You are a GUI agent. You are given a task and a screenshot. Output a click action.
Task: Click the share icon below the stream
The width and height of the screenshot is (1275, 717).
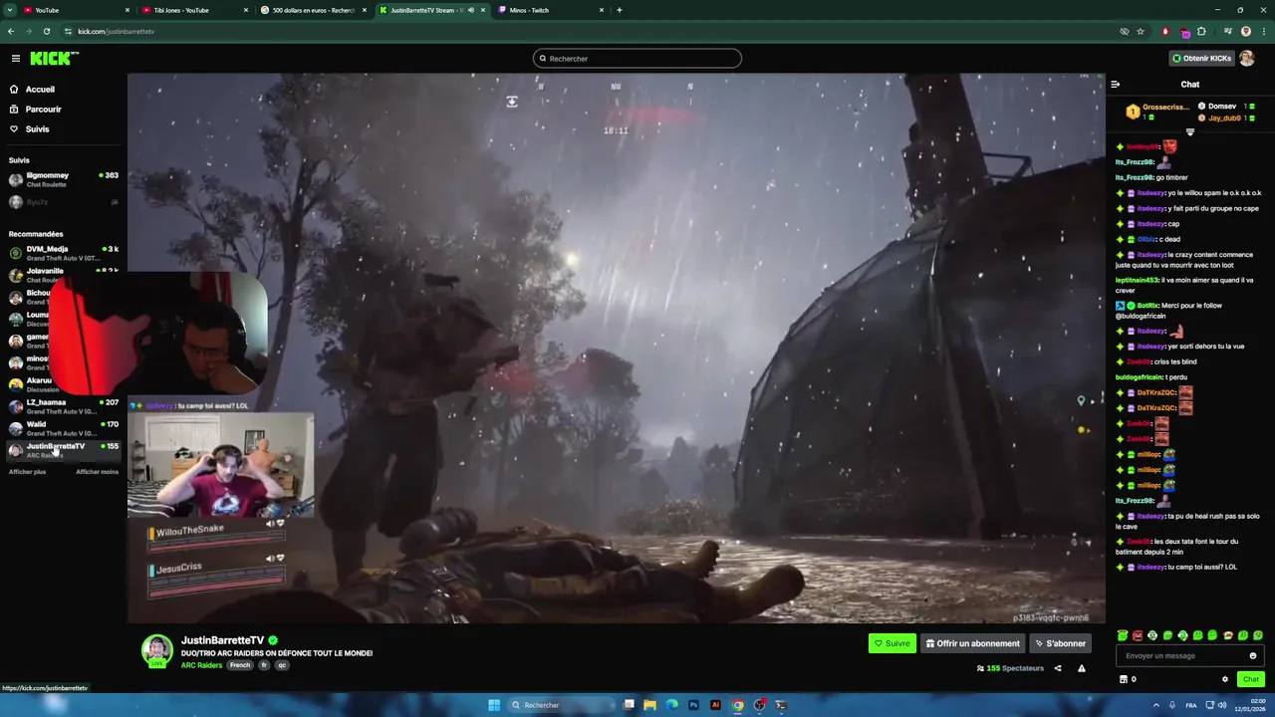tap(1058, 668)
